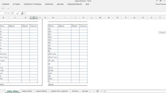Click the right table's Др cell
The width and height of the screenshot is (166, 93).
tap(53, 76)
